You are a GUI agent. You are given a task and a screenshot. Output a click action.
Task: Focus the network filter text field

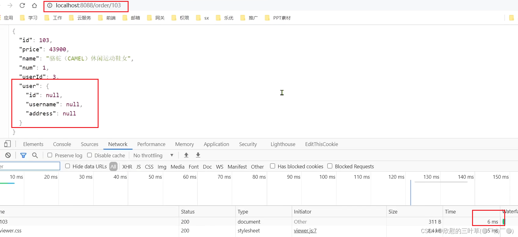30,166
